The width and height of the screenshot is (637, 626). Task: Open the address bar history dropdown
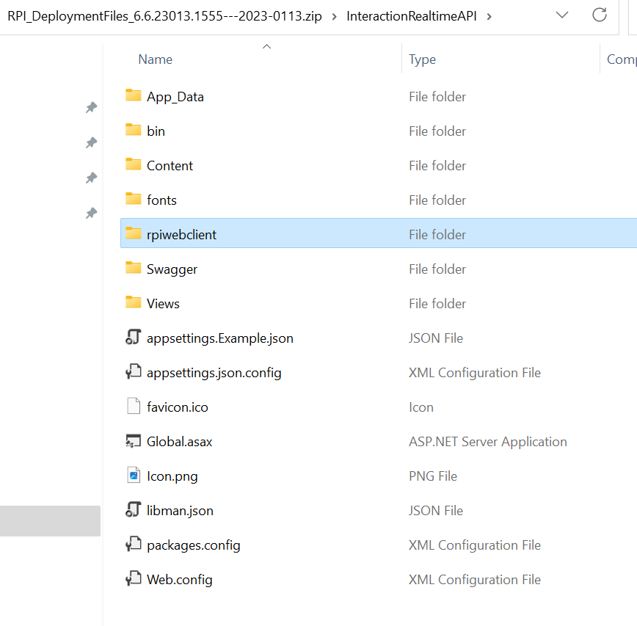tap(562, 15)
